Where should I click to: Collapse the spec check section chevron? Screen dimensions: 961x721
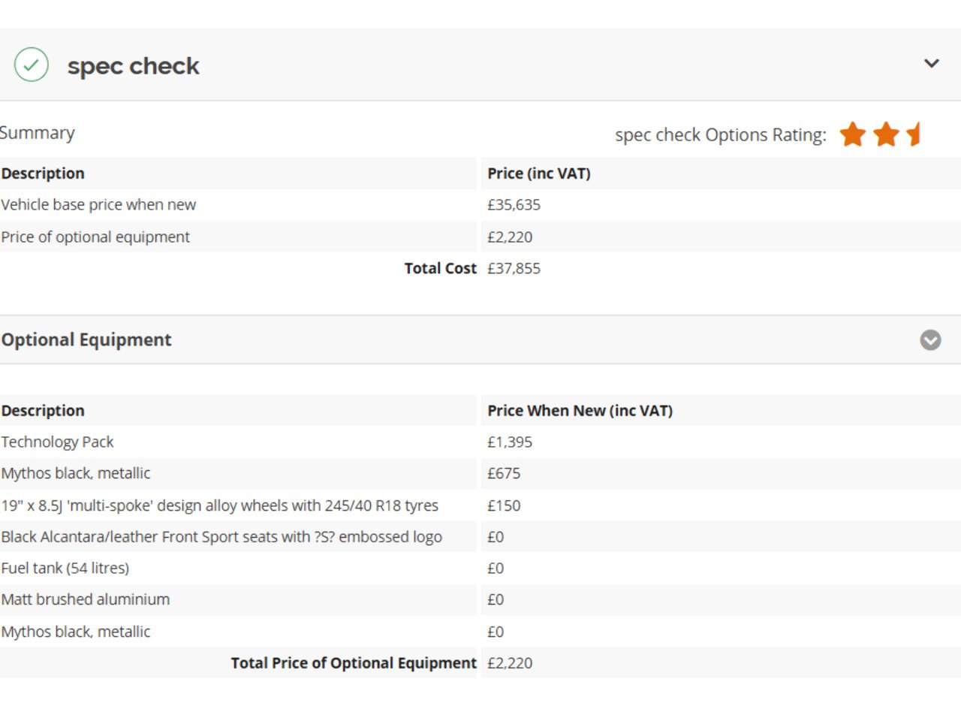click(x=931, y=64)
